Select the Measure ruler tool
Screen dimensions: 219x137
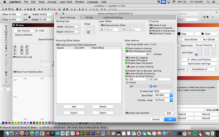6,51
